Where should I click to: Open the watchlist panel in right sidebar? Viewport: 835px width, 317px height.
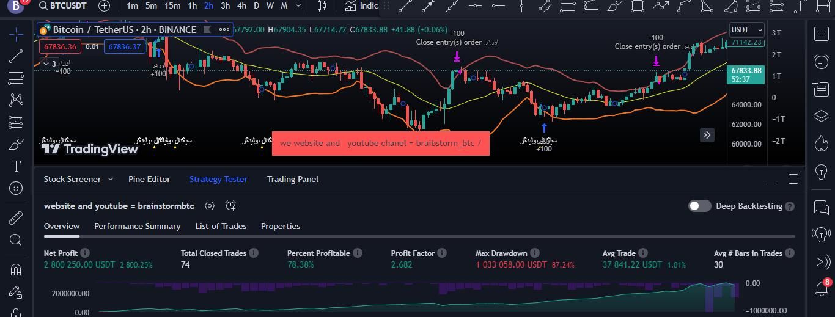pos(822,34)
